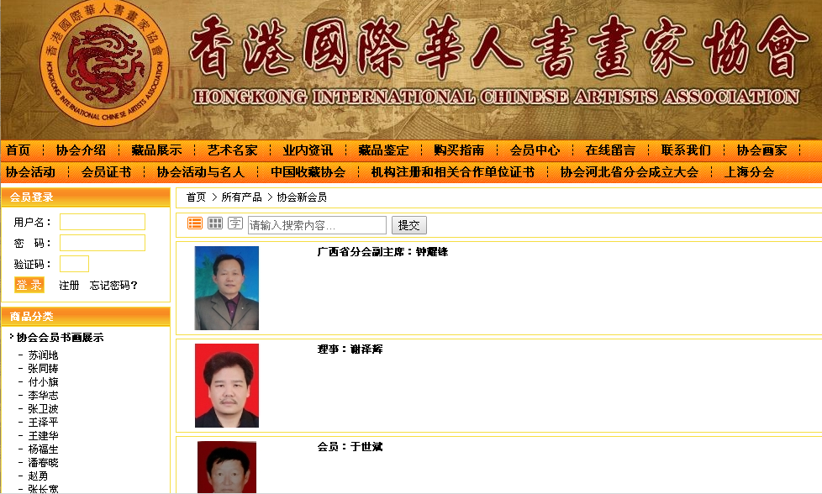Open 首页 in navigation menu
This screenshot has height=494, width=822.
tap(18, 150)
